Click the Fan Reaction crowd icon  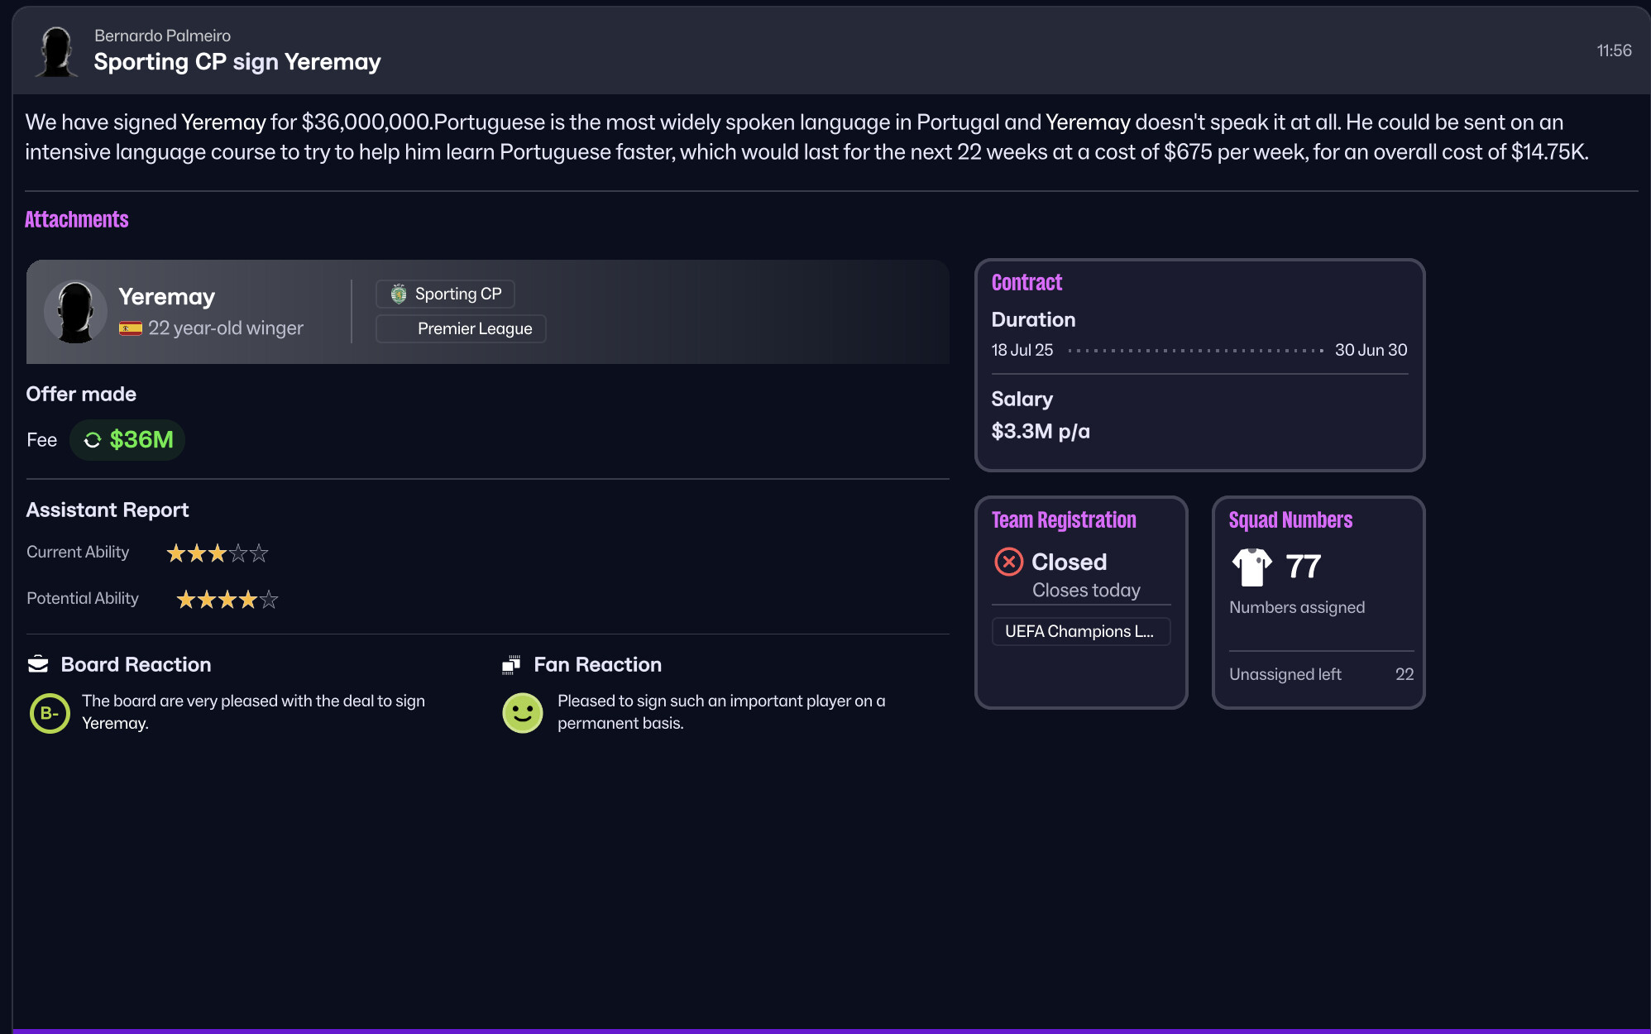511,664
